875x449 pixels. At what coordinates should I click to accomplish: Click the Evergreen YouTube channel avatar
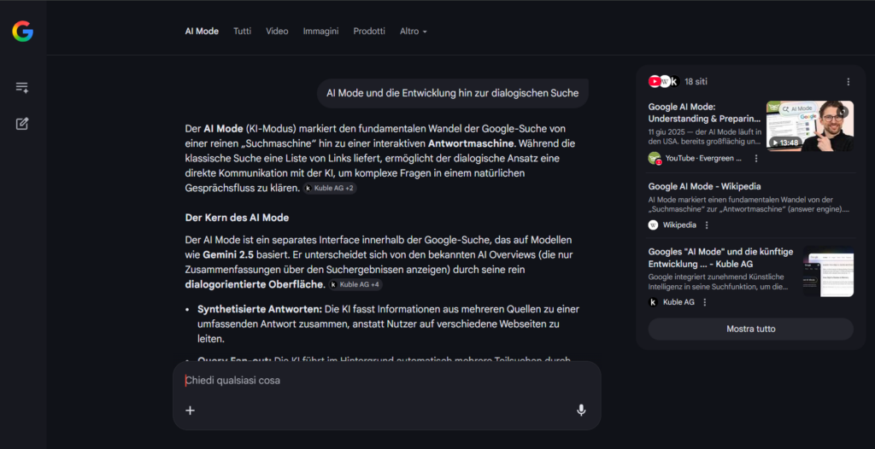point(655,159)
